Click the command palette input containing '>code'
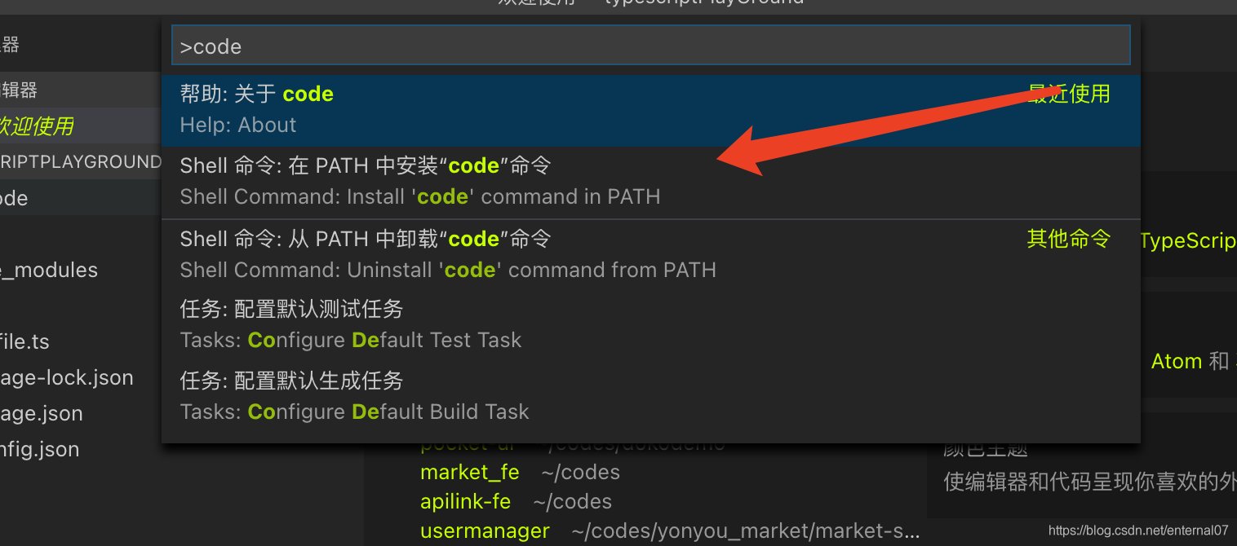The height and width of the screenshot is (546, 1237). pyautogui.click(x=650, y=46)
